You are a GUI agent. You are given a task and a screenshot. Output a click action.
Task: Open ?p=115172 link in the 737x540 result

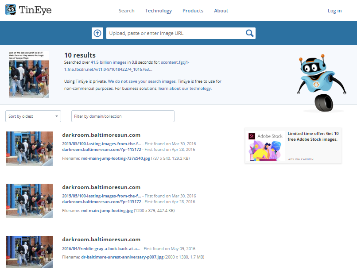(101, 150)
